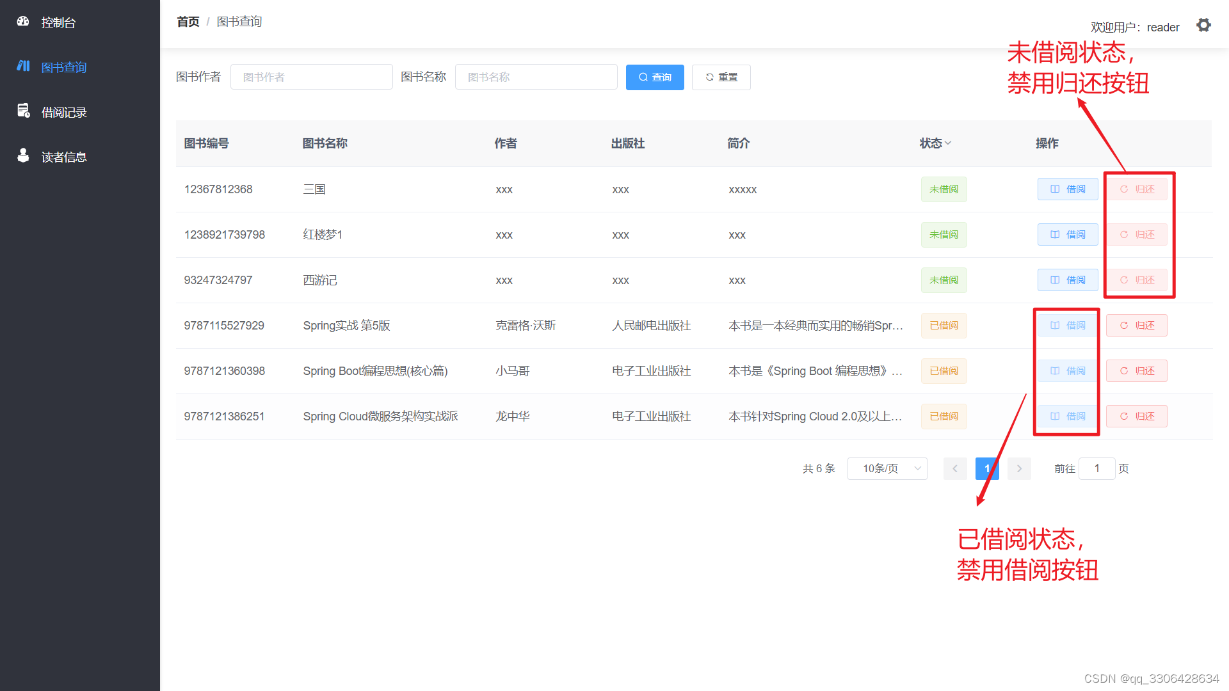1229x691 pixels.
Task: Go to 首页 breadcrumb link
Action: click(188, 22)
